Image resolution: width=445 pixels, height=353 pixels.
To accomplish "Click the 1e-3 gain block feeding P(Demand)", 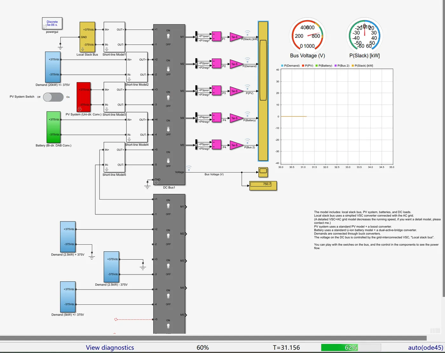I will coord(236,64).
